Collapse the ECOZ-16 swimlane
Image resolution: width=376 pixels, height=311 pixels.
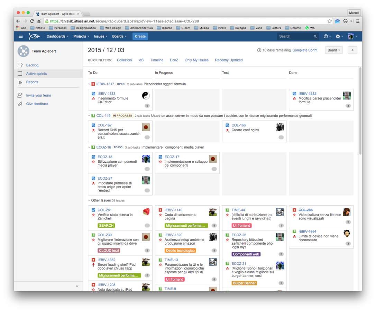[x=89, y=147]
